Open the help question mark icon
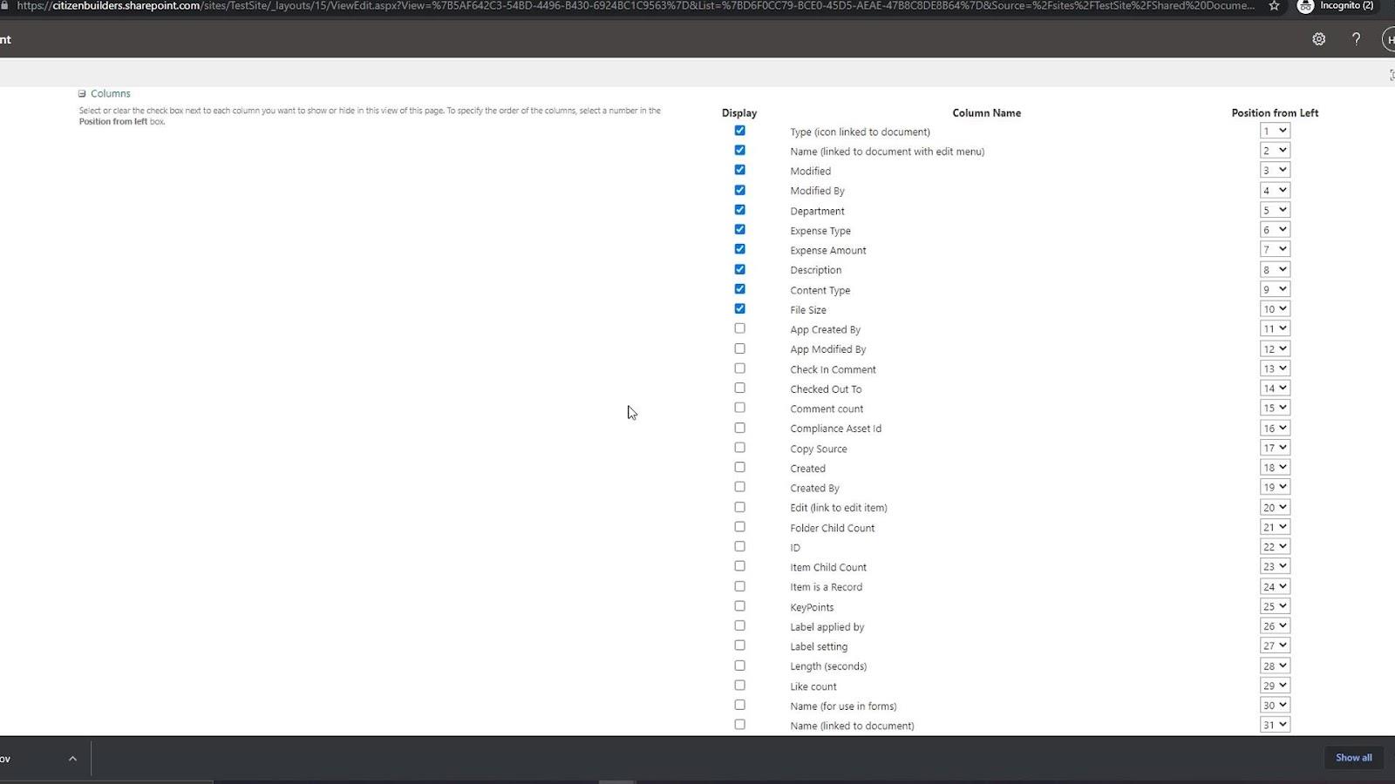Screen dimensions: 1395x784 (x=1356, y=39)
